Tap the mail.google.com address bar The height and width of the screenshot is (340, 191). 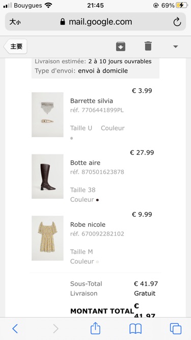coord(96,22)
